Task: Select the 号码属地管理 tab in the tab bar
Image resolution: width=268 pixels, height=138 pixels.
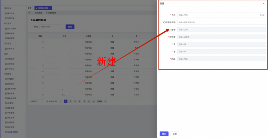Action: tap(42, 7)
